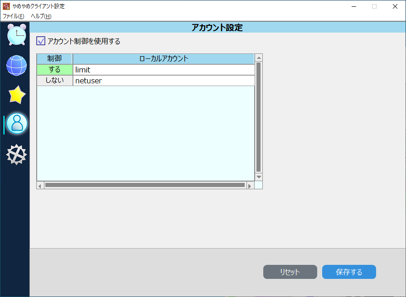
Task: Click the table's scroll down arrow
Action: tap(258, 177)
